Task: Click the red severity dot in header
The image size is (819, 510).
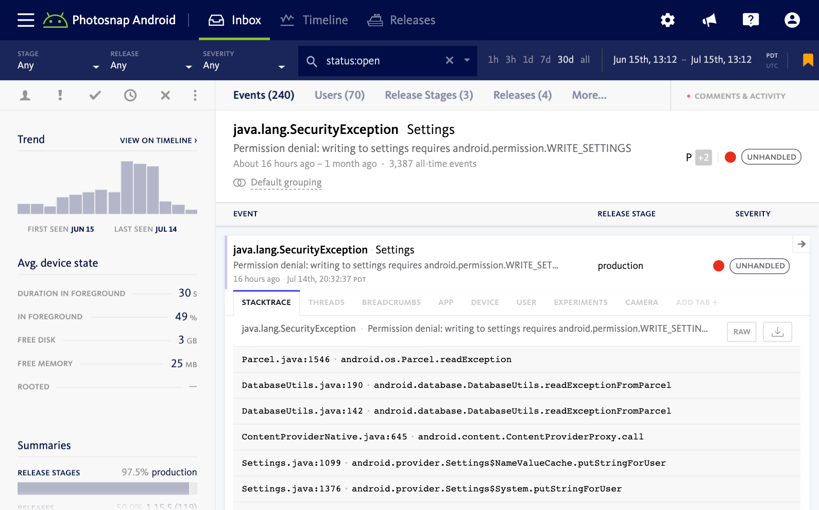Action: pyautogui.click(x=730, y=157)
